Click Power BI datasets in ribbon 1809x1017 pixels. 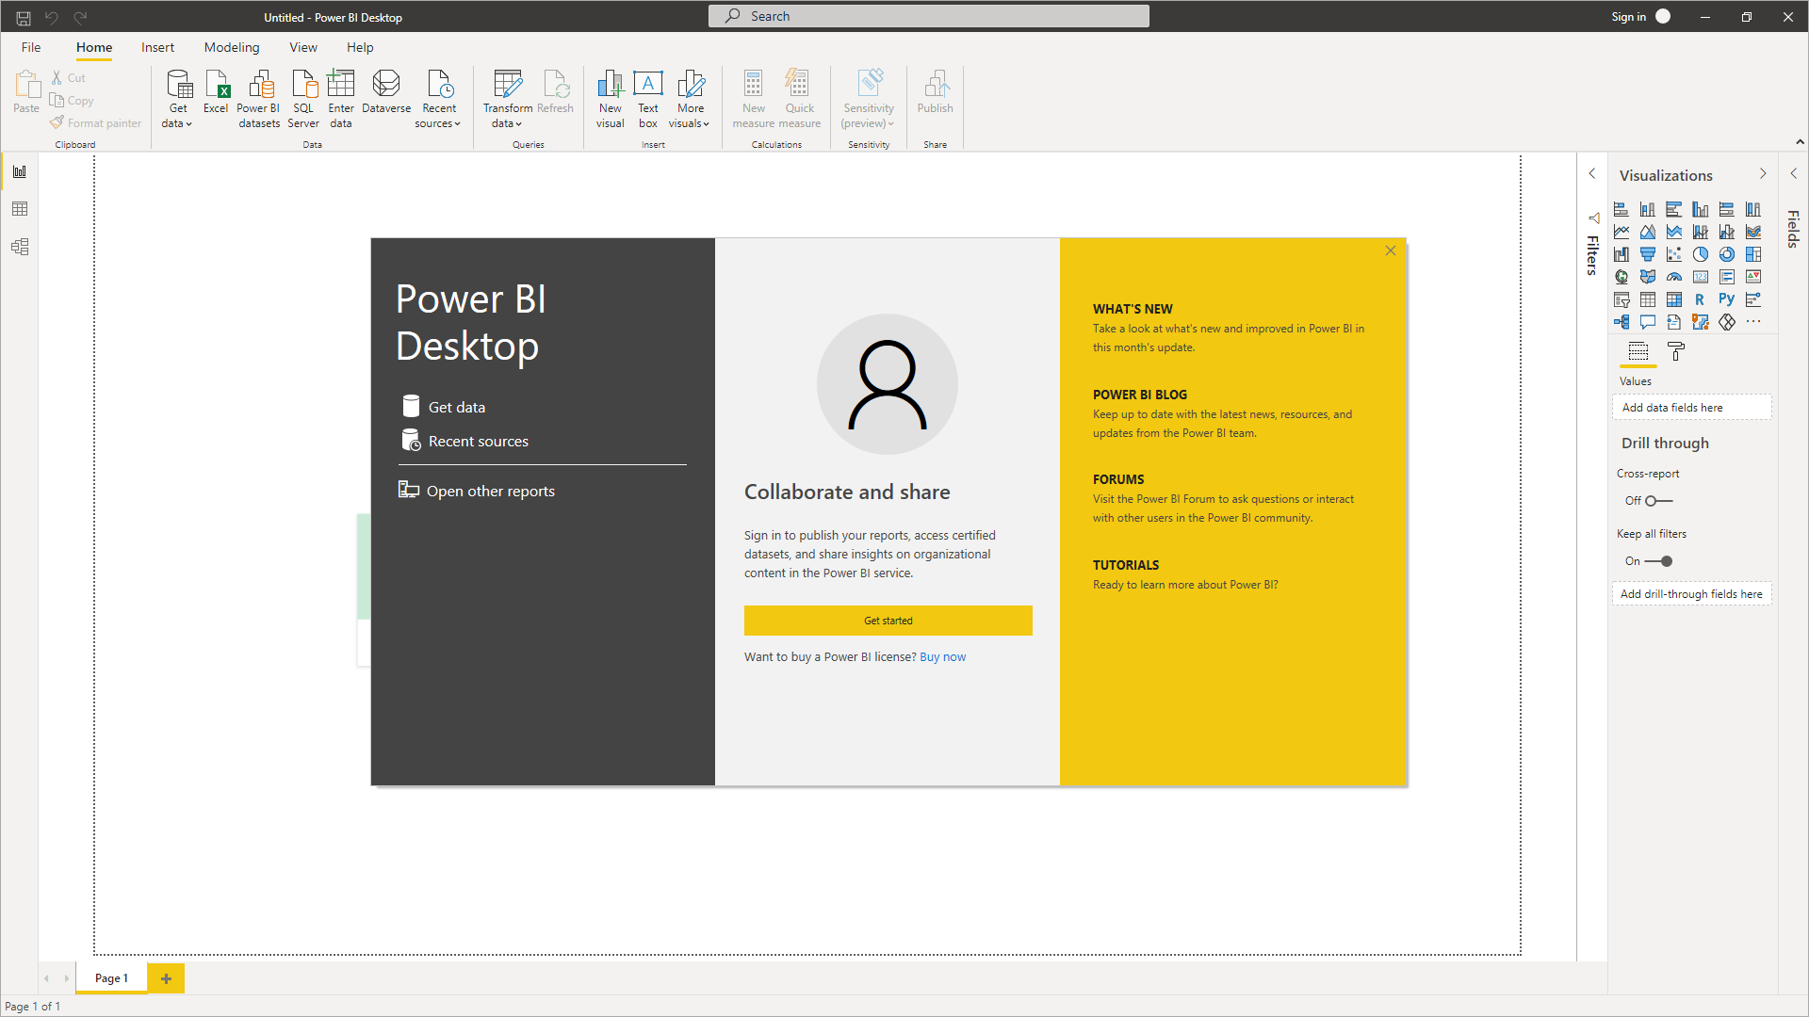tap(259, 99)
